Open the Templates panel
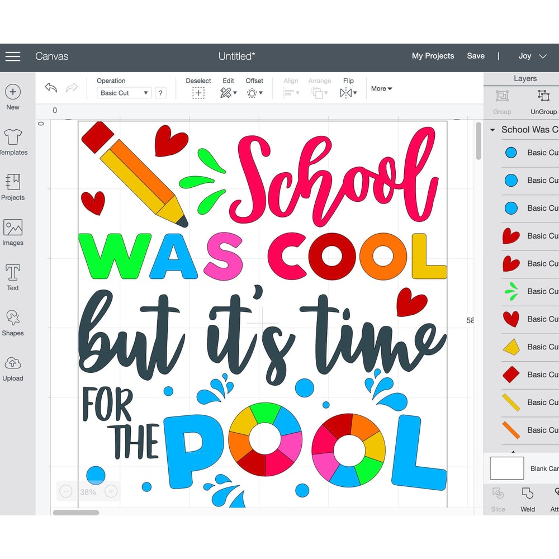 click(x=13, y=139)
